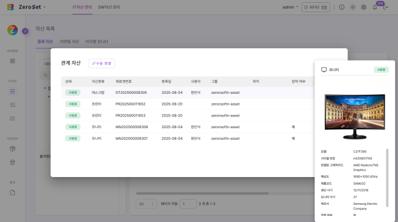Click the 데스크탑 asset type cell
The width and height of the screenshot is (398, 222).
point(98,93)
